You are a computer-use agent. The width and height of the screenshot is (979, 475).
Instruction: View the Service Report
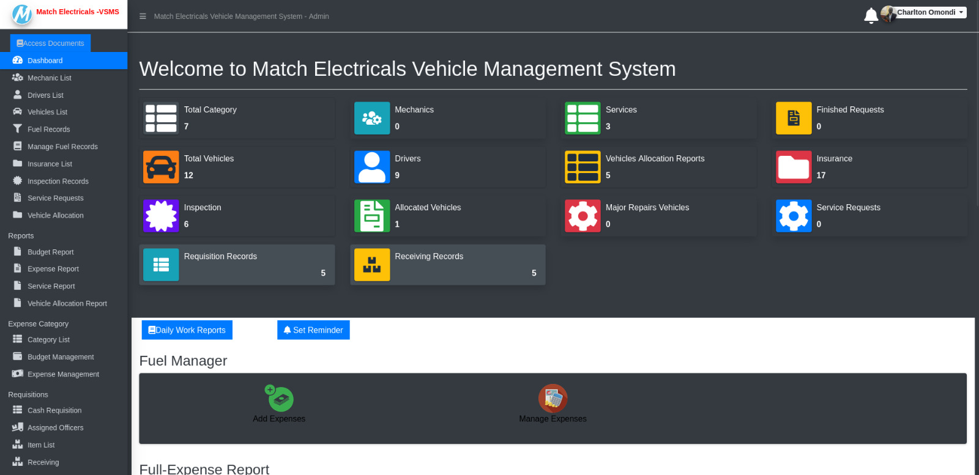[x=64, y=286]
